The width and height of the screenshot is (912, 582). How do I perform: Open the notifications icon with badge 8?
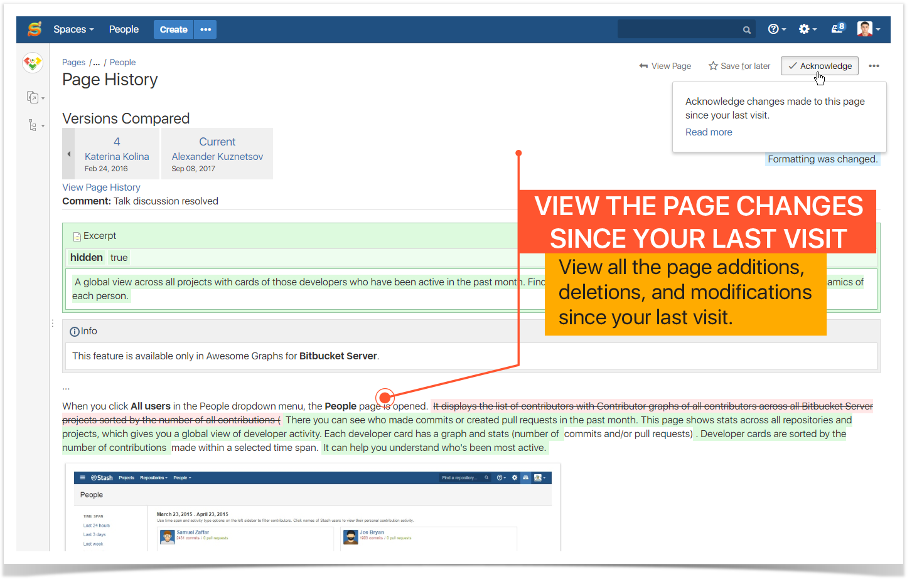click(838, 28)
